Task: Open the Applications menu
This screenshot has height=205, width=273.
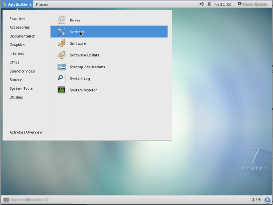Action: coord(17,4)
